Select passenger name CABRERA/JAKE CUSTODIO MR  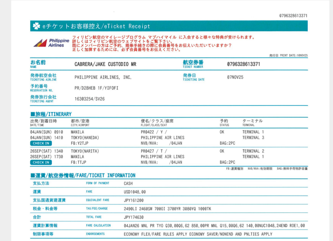pos(106,64)
